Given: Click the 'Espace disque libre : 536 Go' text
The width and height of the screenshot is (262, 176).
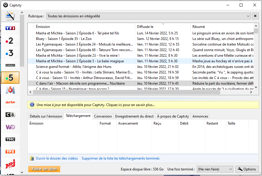Looking at the screenshot, I should [142, 169].
